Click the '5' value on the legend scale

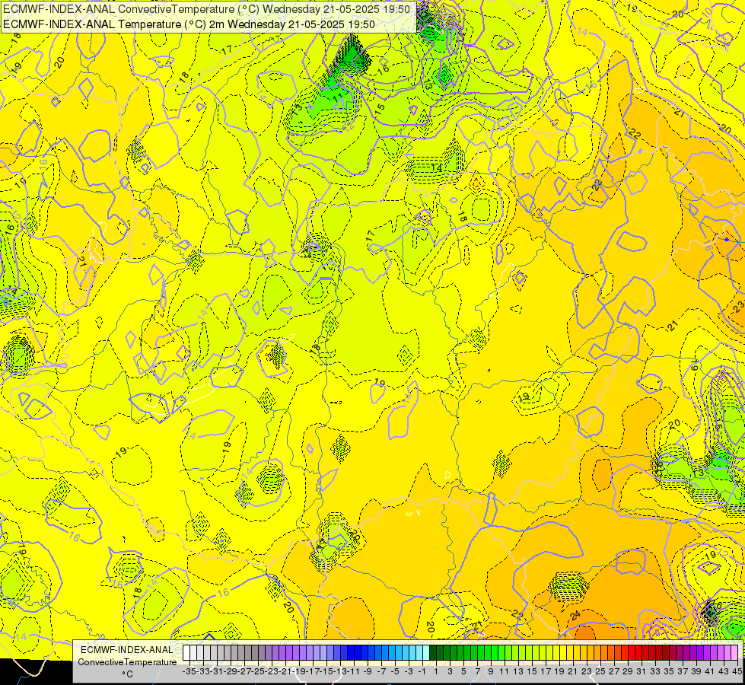[464, 671]
